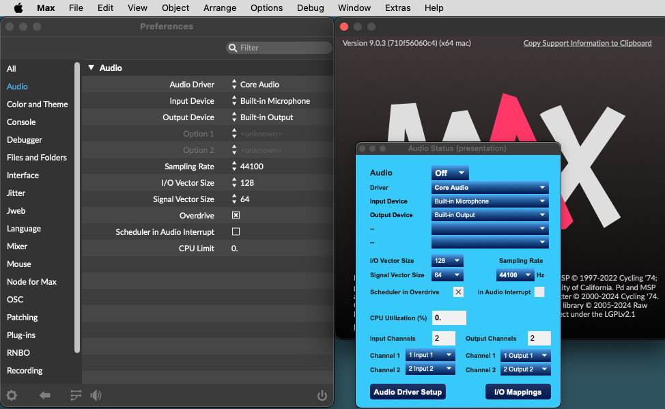Viewport: 665px width, 409px height.
Task: Open the Extras menu
Action: coord(397,8)
